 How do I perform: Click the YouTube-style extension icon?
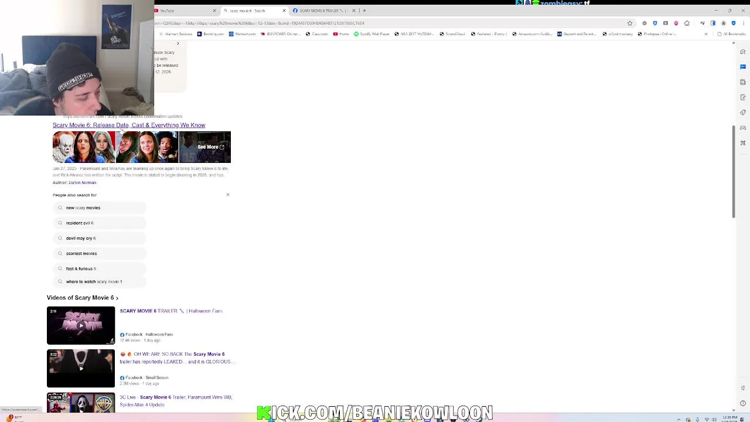666,23
